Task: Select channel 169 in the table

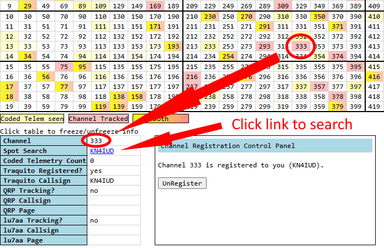Action: (156, 6)
